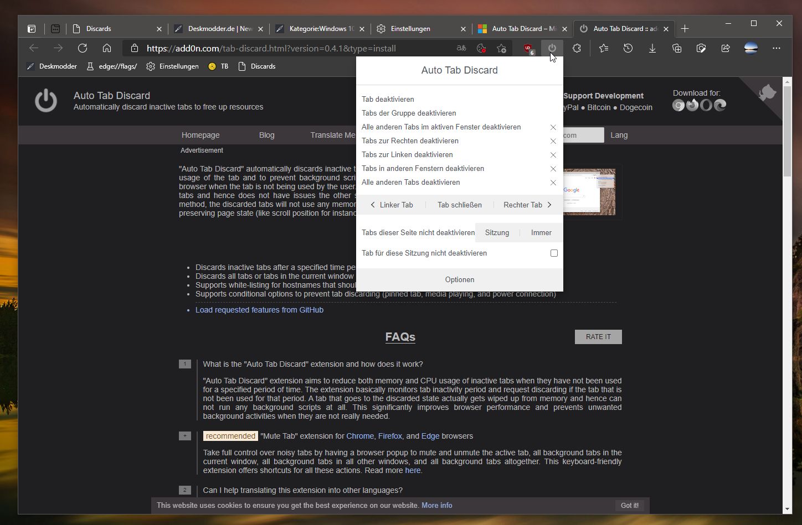
Task: Choose 'Tab deaktivieren' in popup
Action: 388,100
